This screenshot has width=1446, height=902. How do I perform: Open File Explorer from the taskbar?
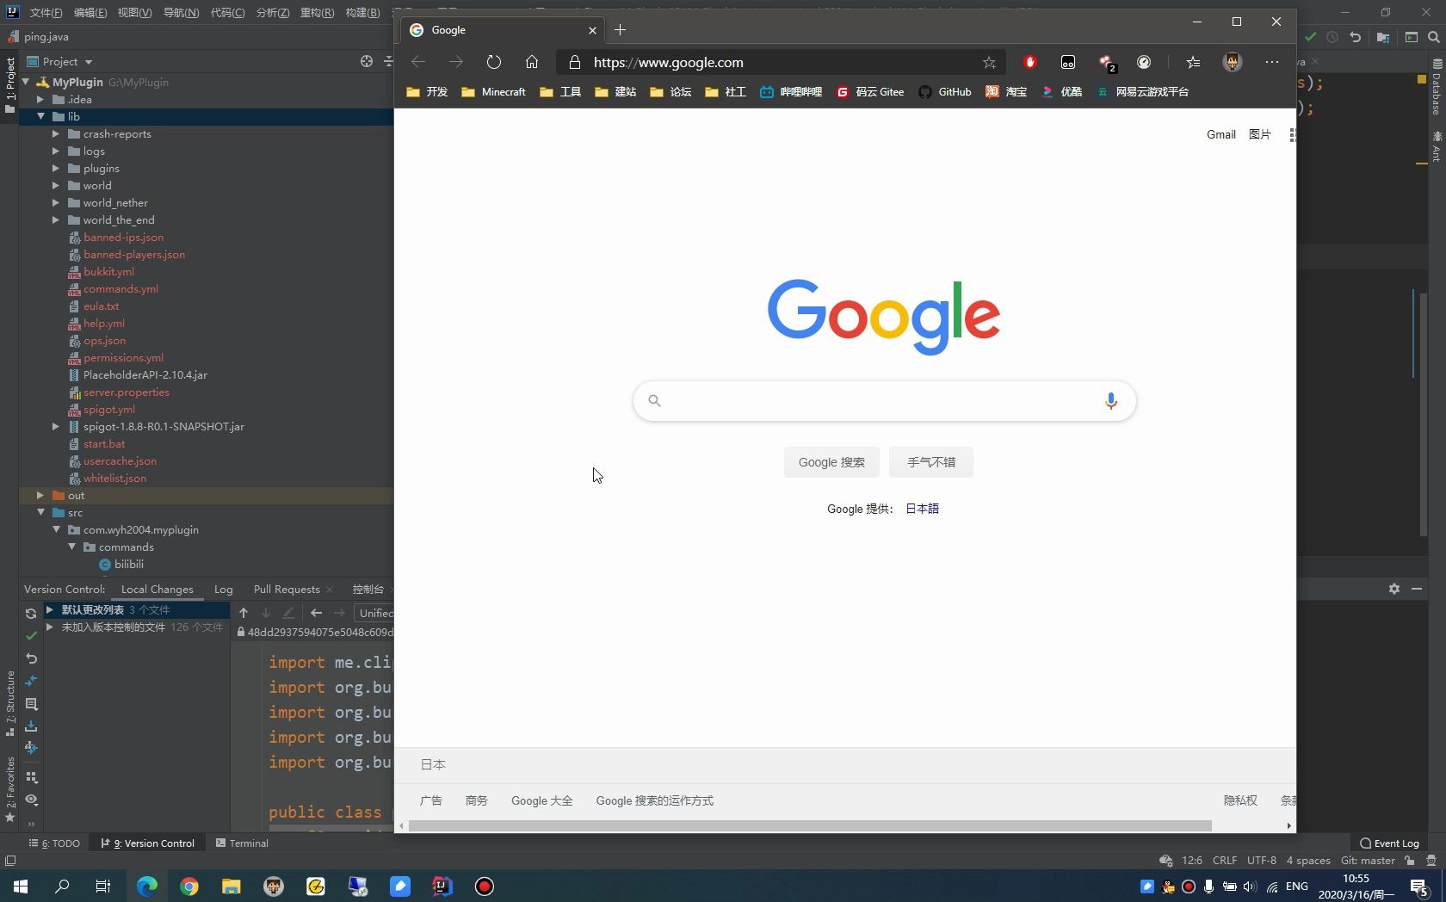click(x=232, y=886)
